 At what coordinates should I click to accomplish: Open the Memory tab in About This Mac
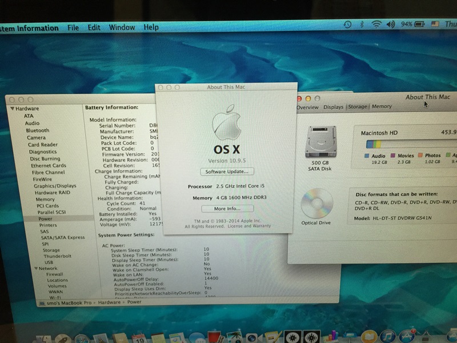382,106
